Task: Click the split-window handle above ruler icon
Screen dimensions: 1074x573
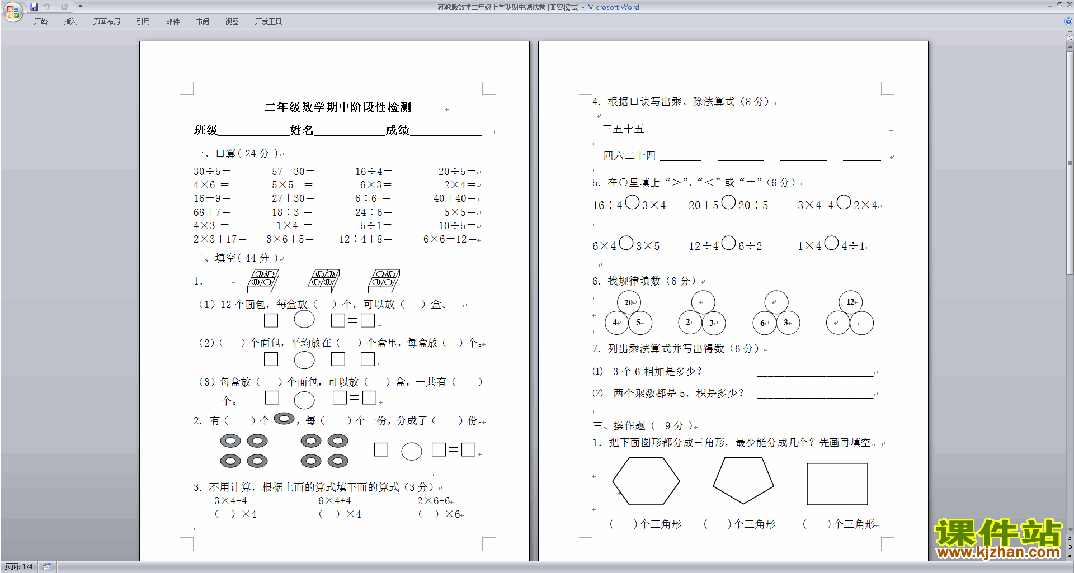Action: pos(1070,32)
